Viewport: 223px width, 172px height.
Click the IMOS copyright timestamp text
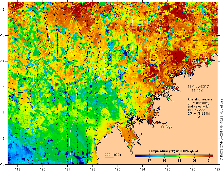221,130
